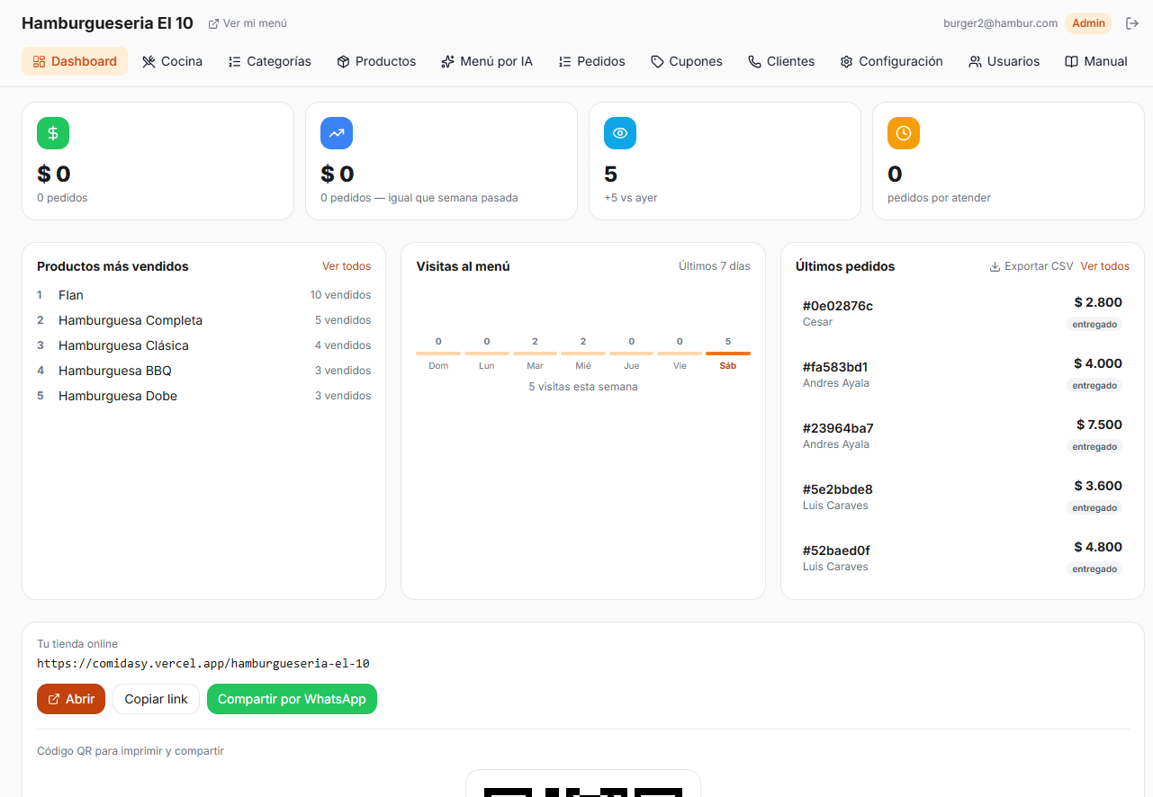Switch to the Productos tab
The image size is (1153, 797).
point(376,61)
